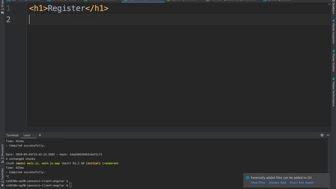Click '4 unchanged chunks' terminal line
Image resolution: width=336 pixels, height=189 pixels.
[20, 159]
